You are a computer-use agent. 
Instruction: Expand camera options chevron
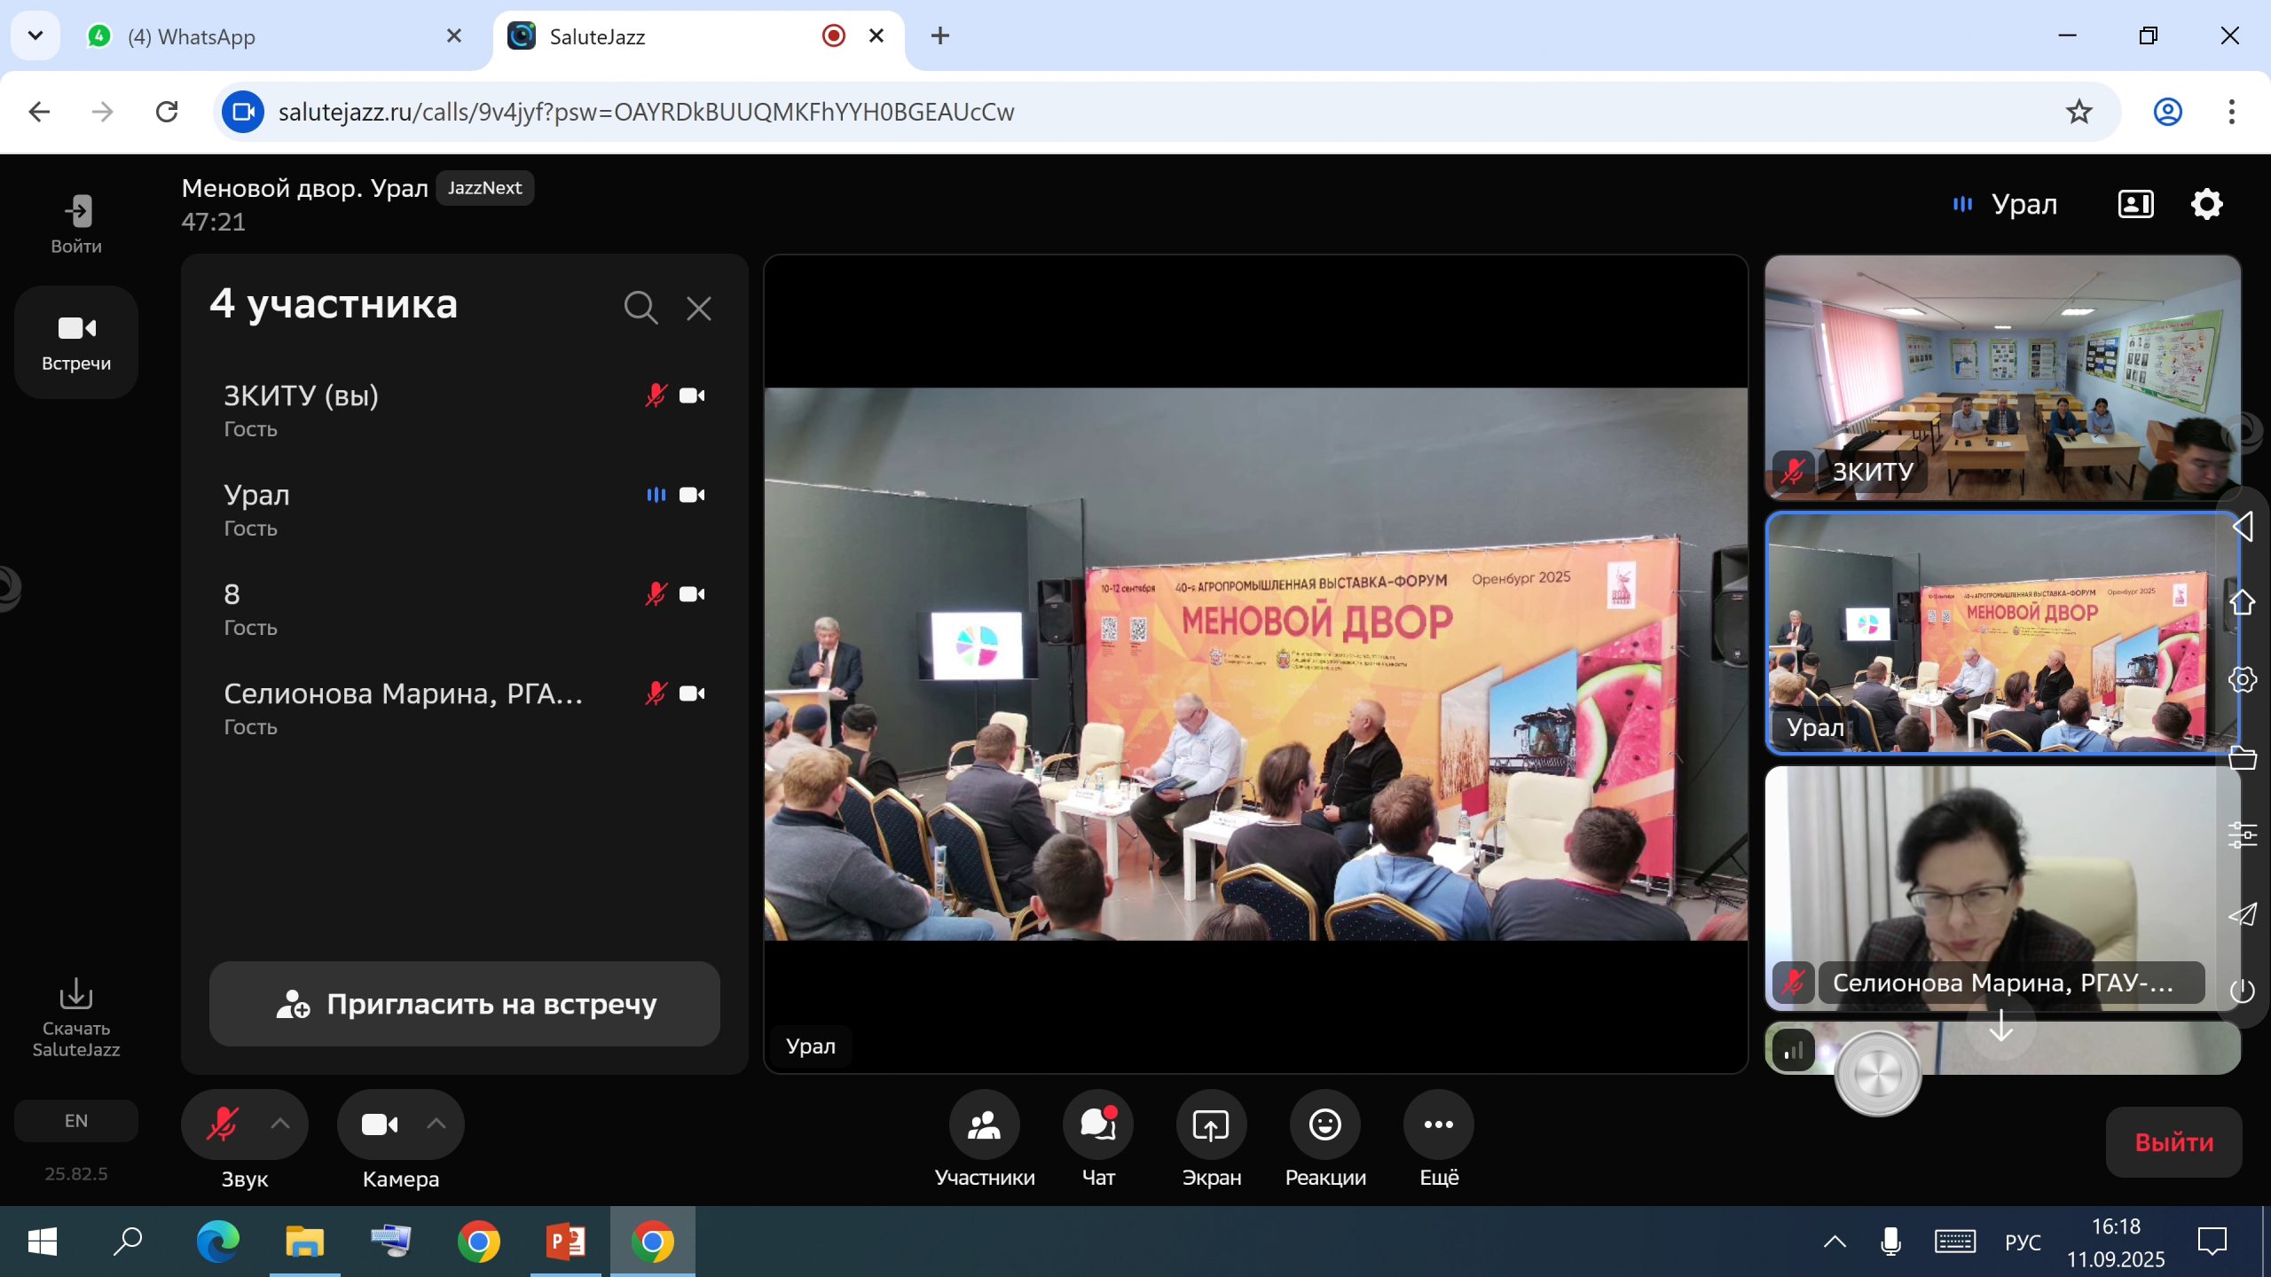pos(436,1124)
